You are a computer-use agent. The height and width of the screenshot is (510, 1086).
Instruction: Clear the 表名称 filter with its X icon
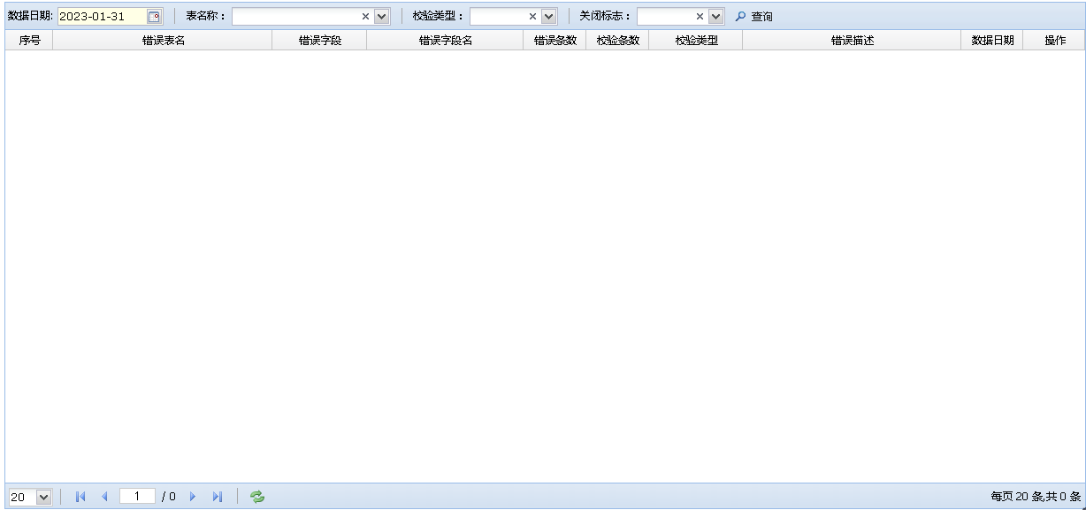366,16
